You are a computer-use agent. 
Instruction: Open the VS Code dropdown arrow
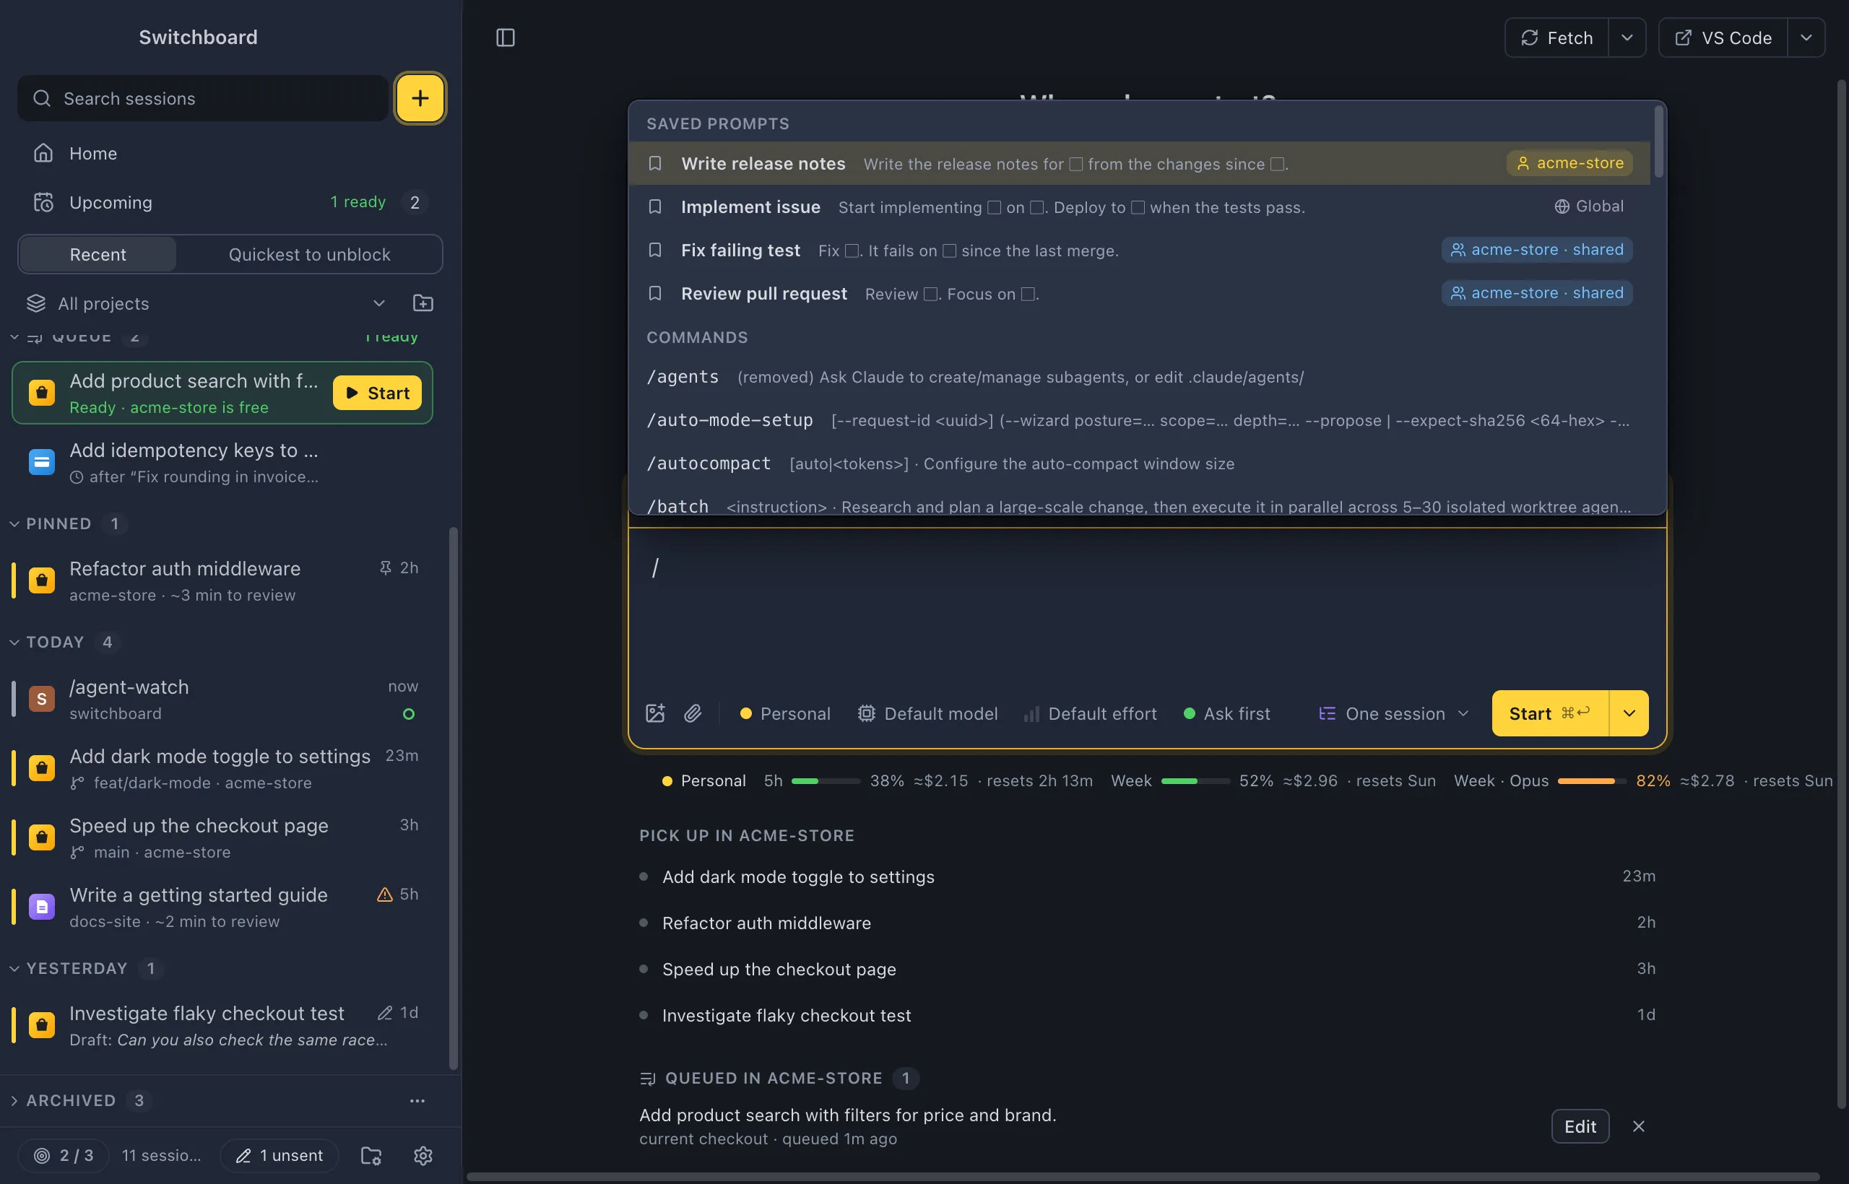pos(1806,38)
